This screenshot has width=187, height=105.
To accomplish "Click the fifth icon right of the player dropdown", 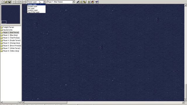I will [x=92, y=2].
